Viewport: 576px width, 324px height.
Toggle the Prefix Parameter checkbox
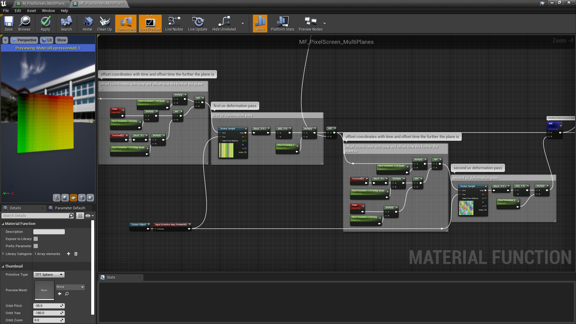(35, 246)
